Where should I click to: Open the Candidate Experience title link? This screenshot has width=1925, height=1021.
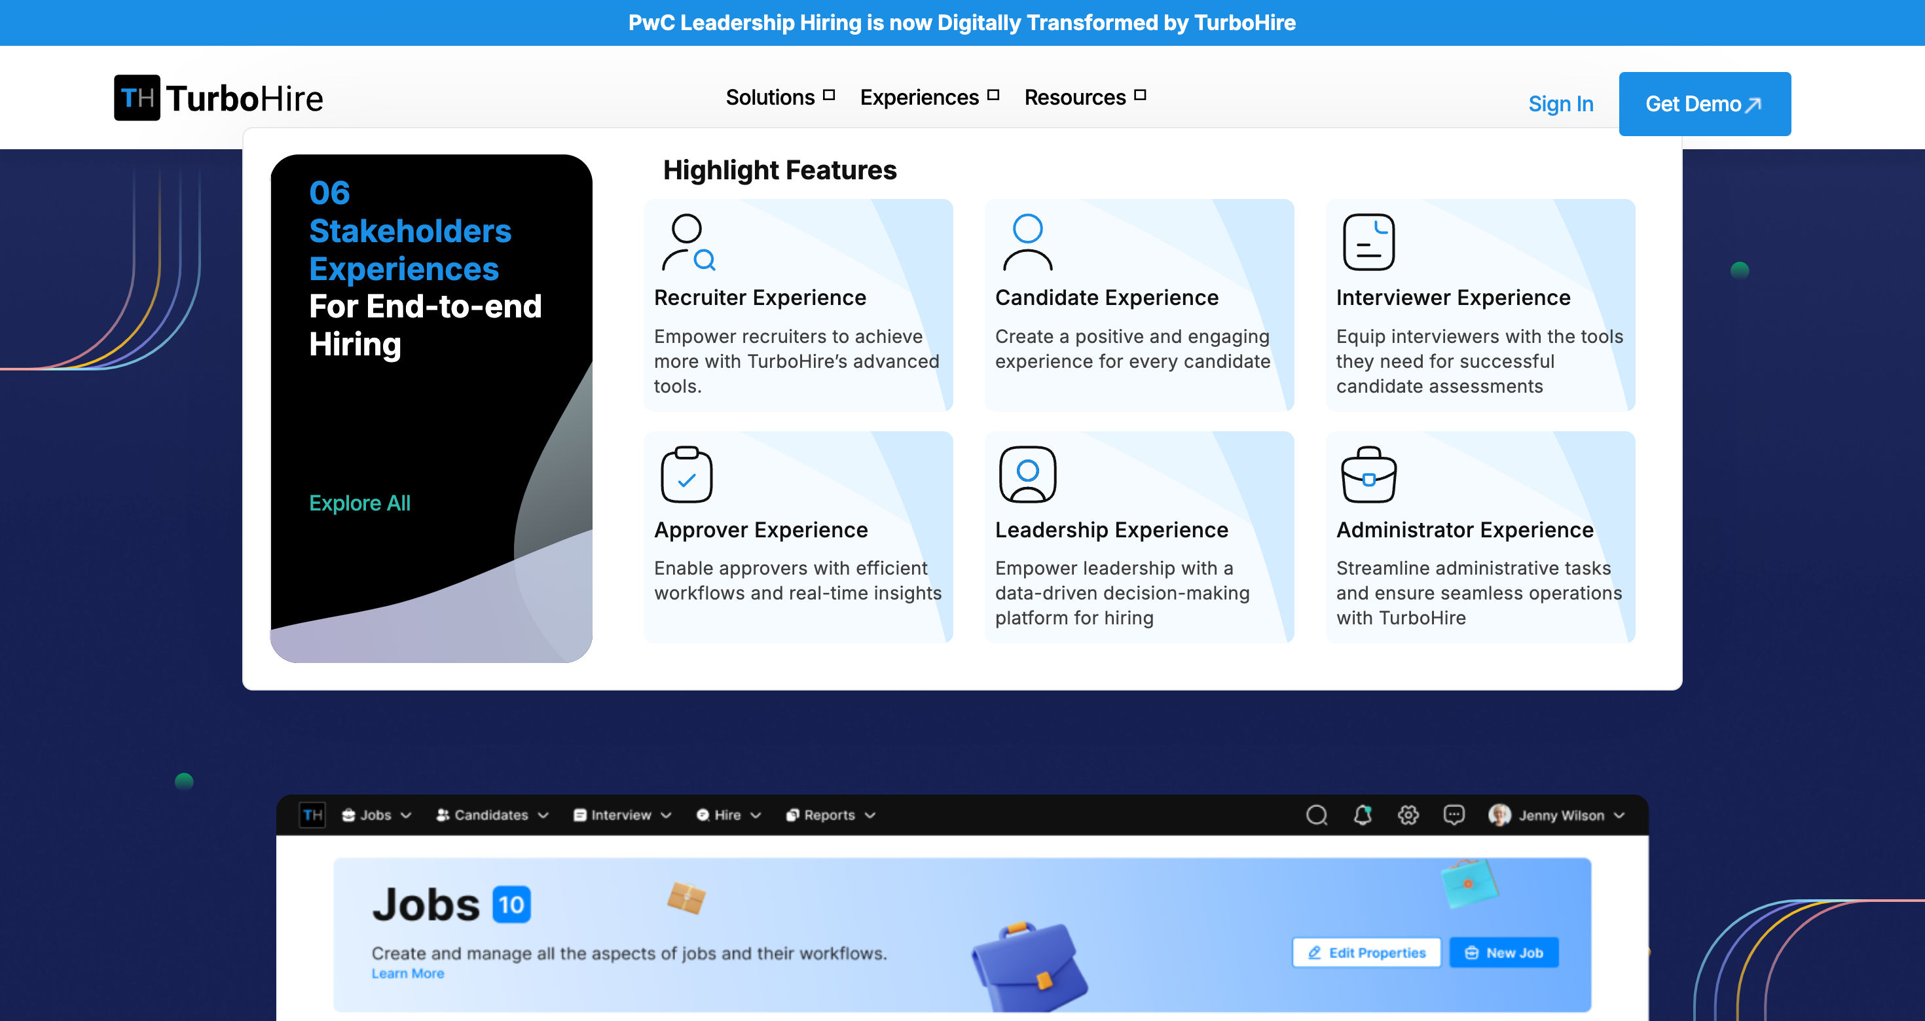pos(1107,297)
